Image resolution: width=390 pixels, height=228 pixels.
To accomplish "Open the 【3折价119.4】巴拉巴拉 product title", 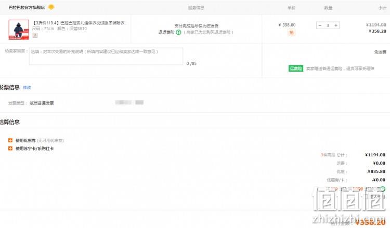I will 80,23.
